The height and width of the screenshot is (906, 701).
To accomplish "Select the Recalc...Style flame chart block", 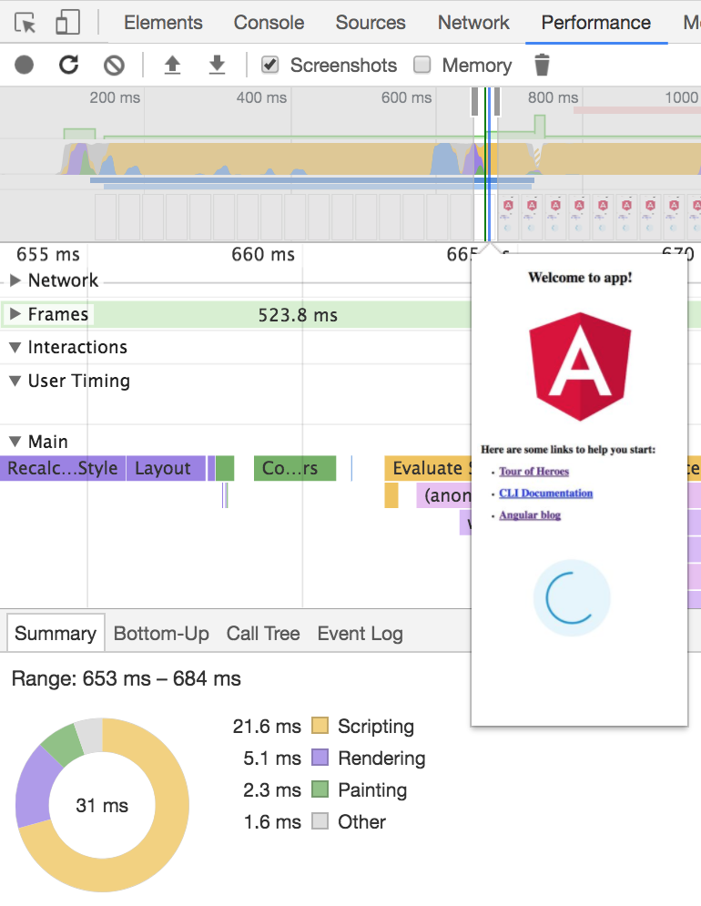I will 63,468.
